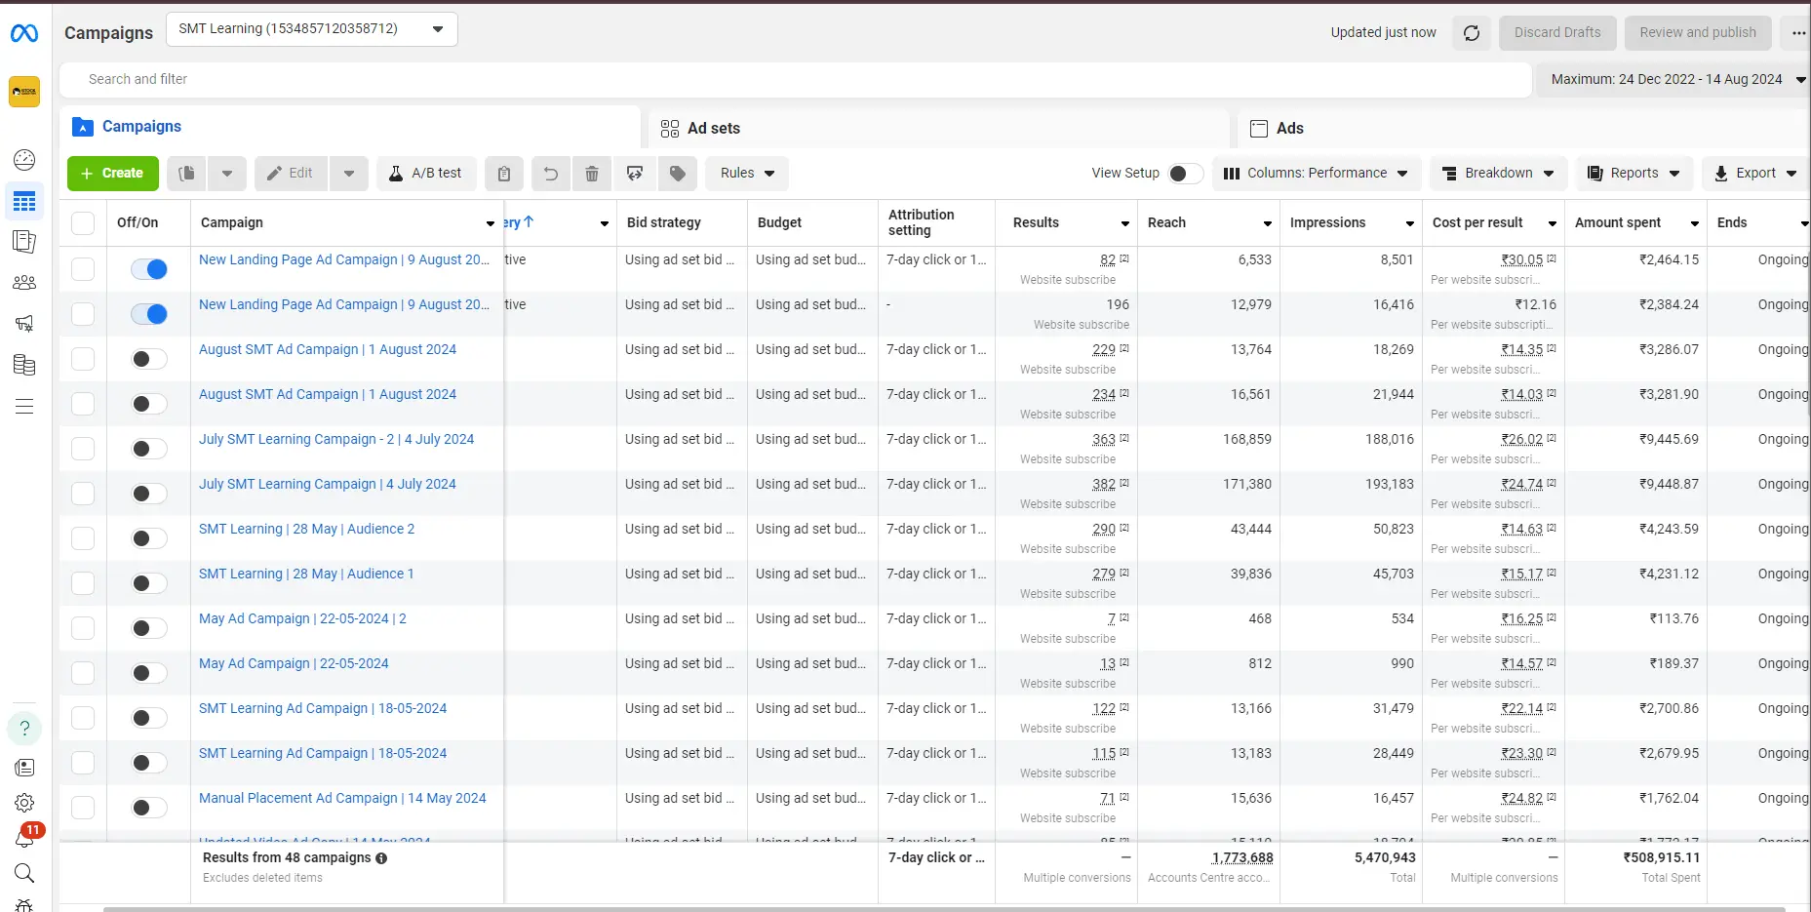Click the Preview icon beside the trash
The height and width of the screenshot is (912, 1811).
[635, 174]
